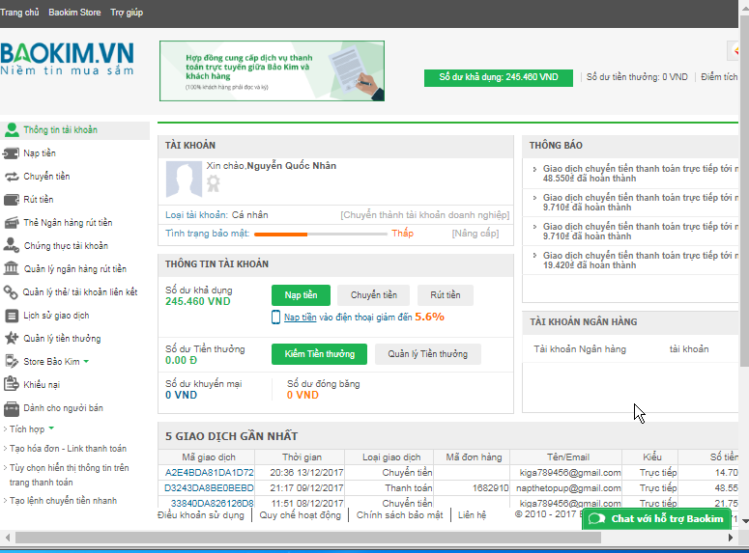749x553 pixels.
Task: Click the green Nạp tiền button
Action: coord(301,295)
